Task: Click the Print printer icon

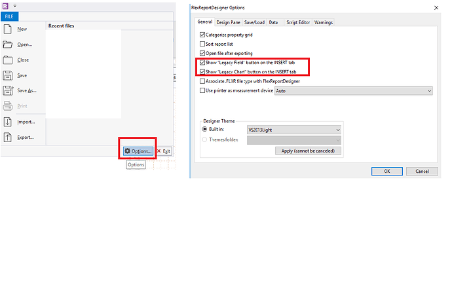Action: tap(7, 106)
